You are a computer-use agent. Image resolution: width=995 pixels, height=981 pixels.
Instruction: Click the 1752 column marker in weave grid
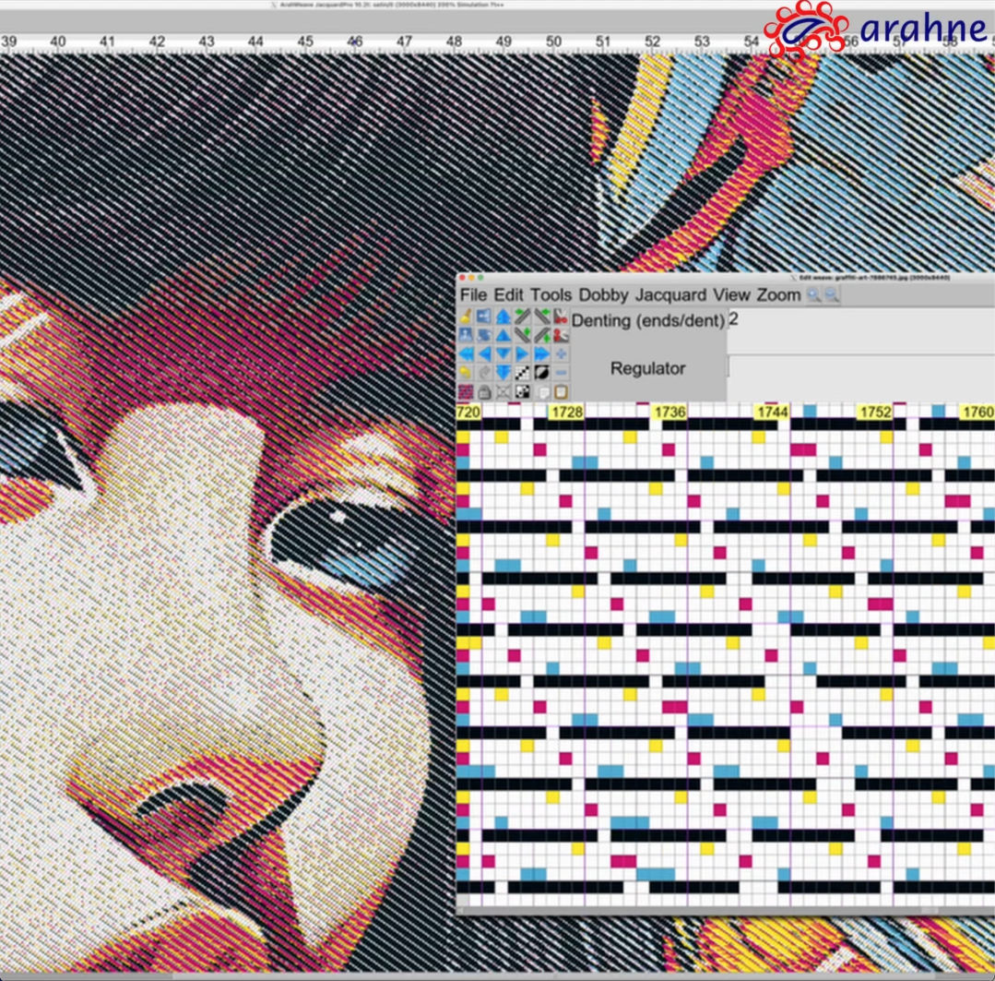pyautogui.click(x=875, y=413)
